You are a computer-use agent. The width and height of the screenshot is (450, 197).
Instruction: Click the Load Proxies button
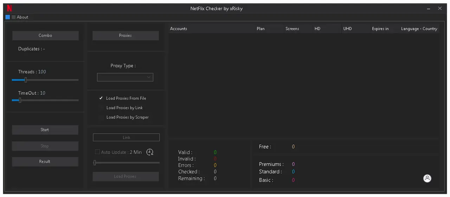126,176
